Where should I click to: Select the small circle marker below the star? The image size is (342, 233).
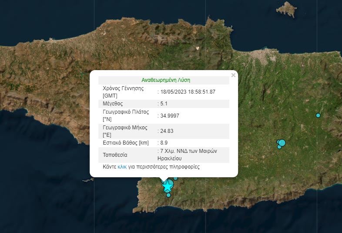(x=168, y=195)
